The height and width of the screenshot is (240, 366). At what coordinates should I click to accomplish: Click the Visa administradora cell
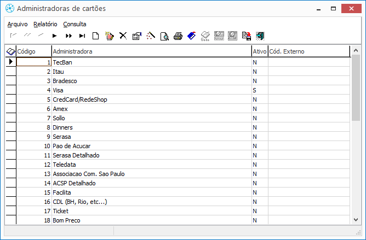[x=151, y=90]
